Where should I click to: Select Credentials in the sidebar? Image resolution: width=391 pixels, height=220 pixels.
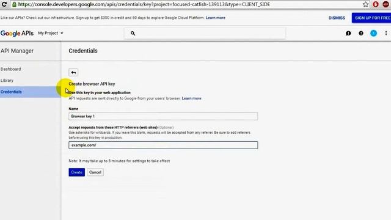pyautogui.click(x=30, y=92)
